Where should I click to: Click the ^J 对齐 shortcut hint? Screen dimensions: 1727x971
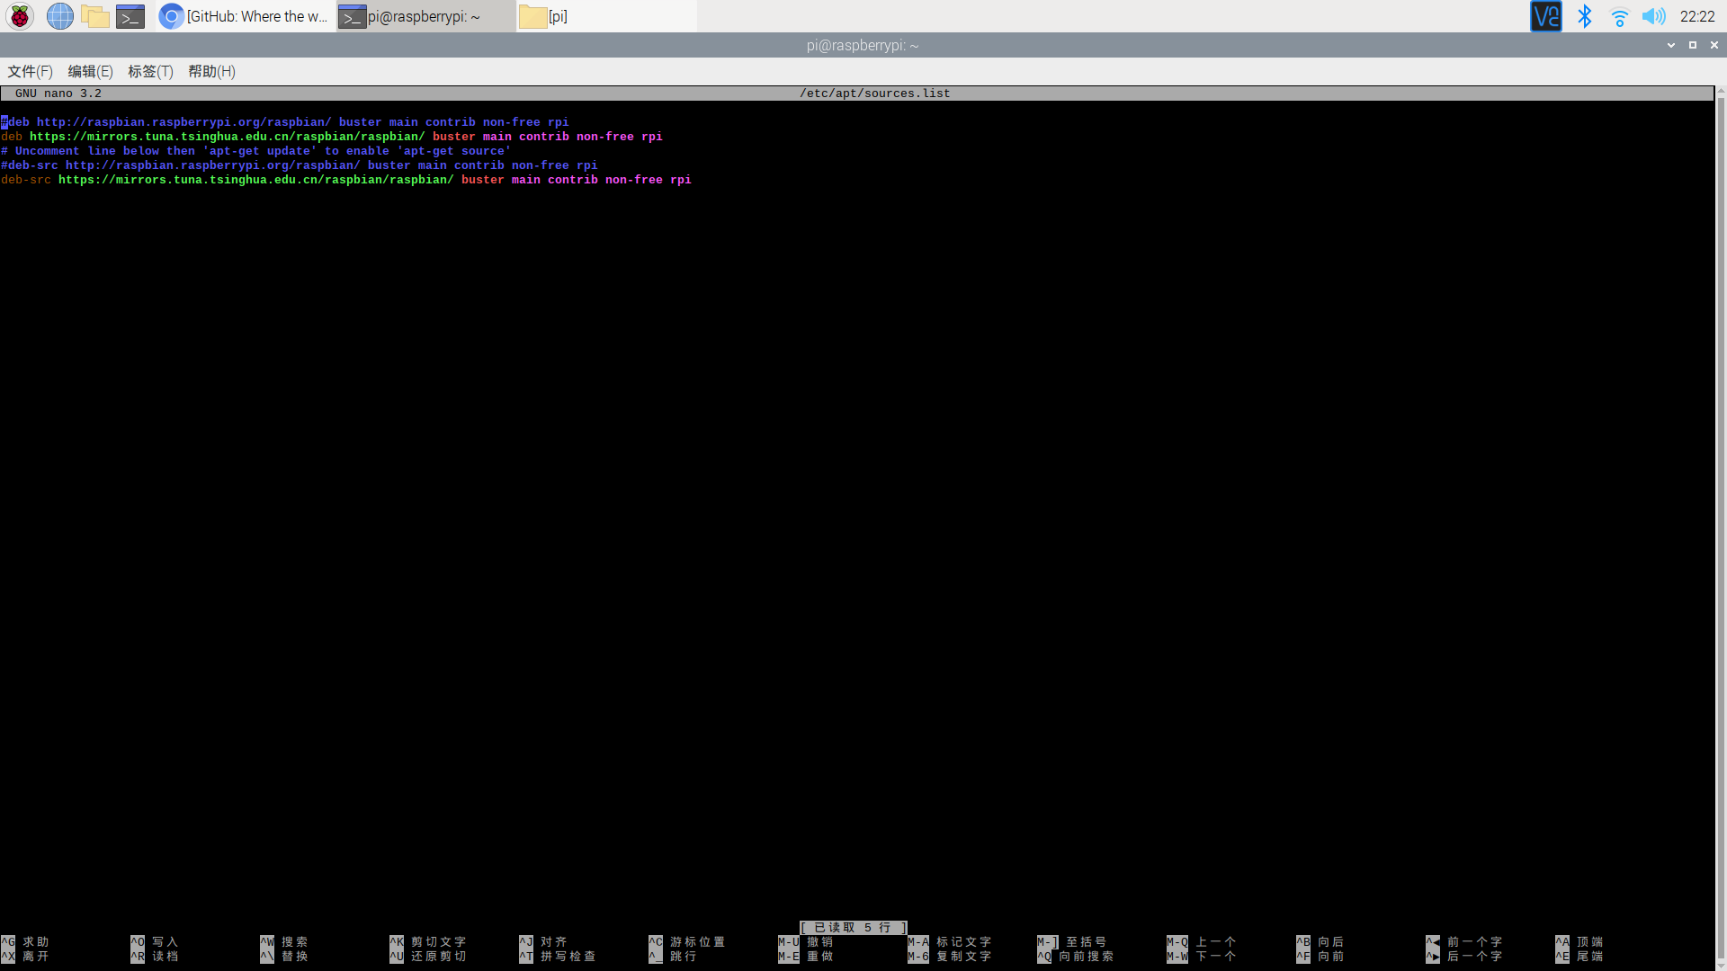(543, 942)
